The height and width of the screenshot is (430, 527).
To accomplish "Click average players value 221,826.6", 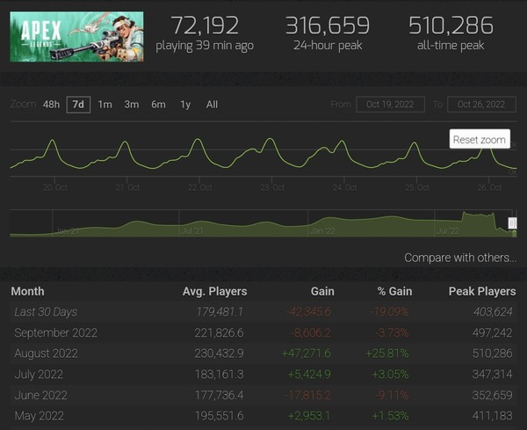I will [x=219, y=332].
